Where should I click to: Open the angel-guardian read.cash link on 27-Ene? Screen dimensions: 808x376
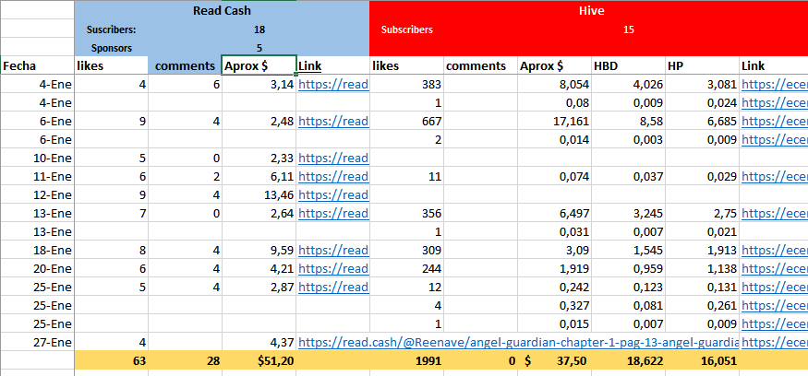tap(518, 342)
